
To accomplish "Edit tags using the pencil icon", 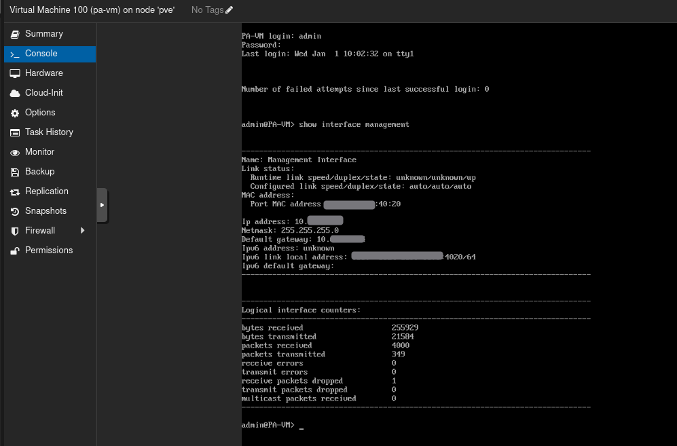I will point(229,10).
